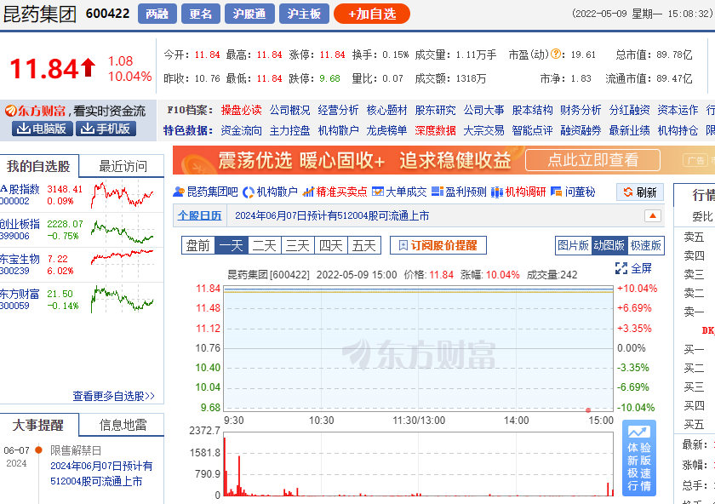Screen dimensions: 715x504
Task: Open the 最新业绩 link
Action: tap(629, 131)
